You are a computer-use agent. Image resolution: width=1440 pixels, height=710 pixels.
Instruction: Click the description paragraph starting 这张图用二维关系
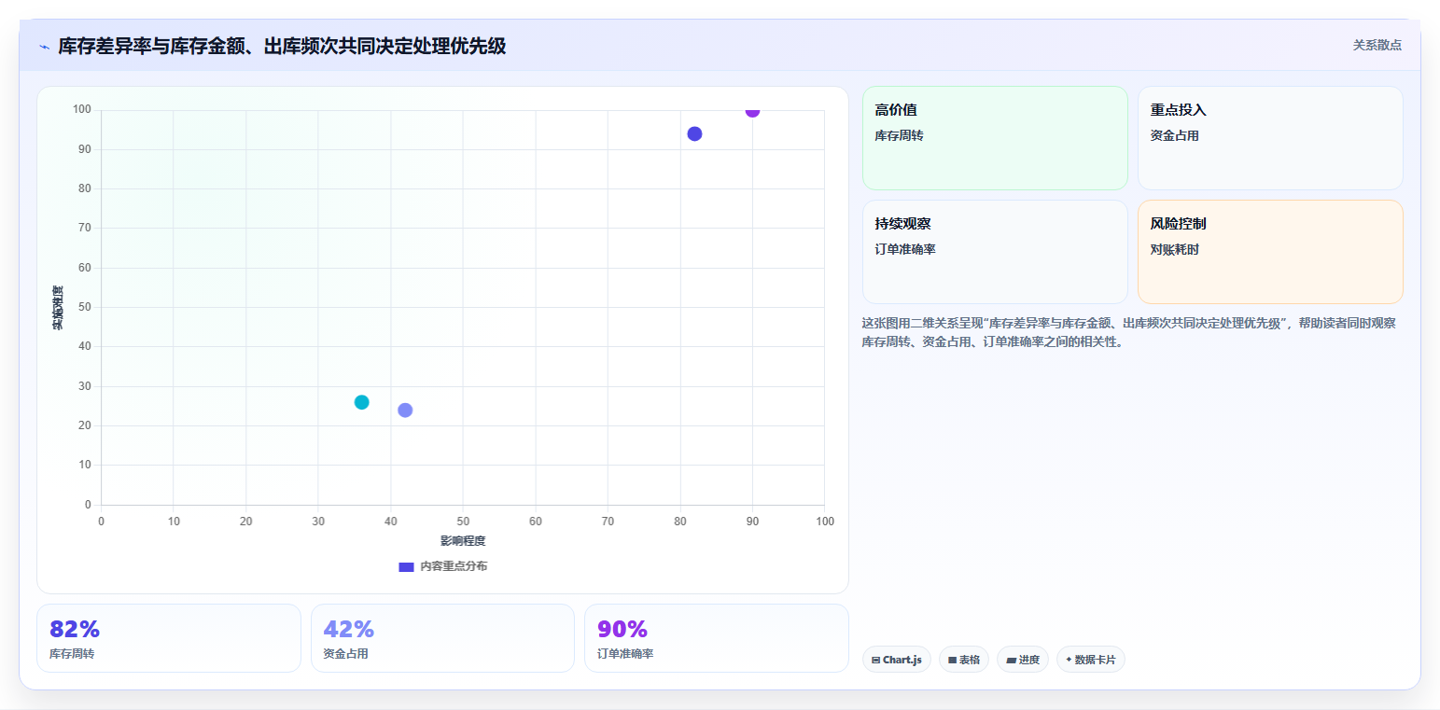[x=1129, y=332]
